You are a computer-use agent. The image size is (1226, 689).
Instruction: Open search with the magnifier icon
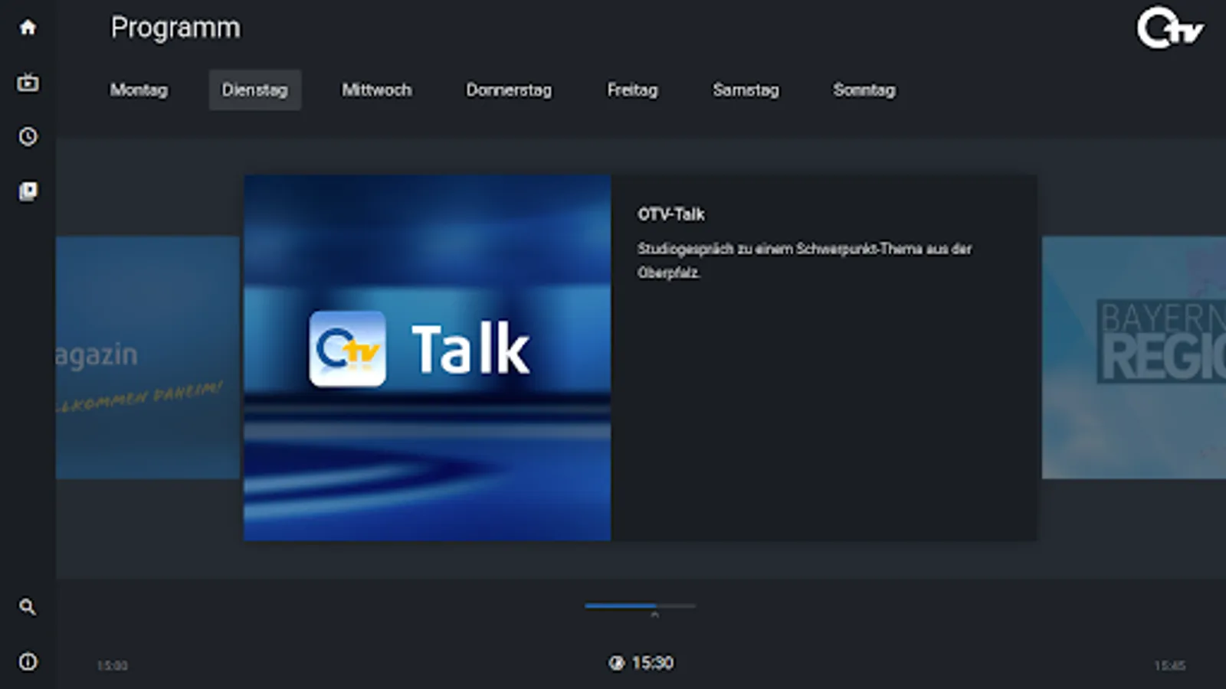coord(28,607)
